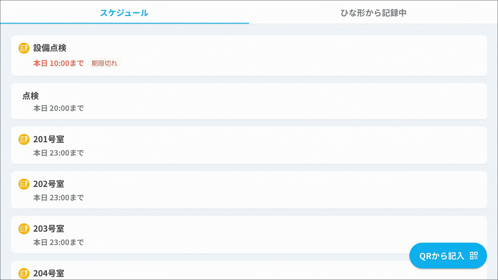Switch to the スケジュール tab
498x280 pixels.
click(124, 13)
